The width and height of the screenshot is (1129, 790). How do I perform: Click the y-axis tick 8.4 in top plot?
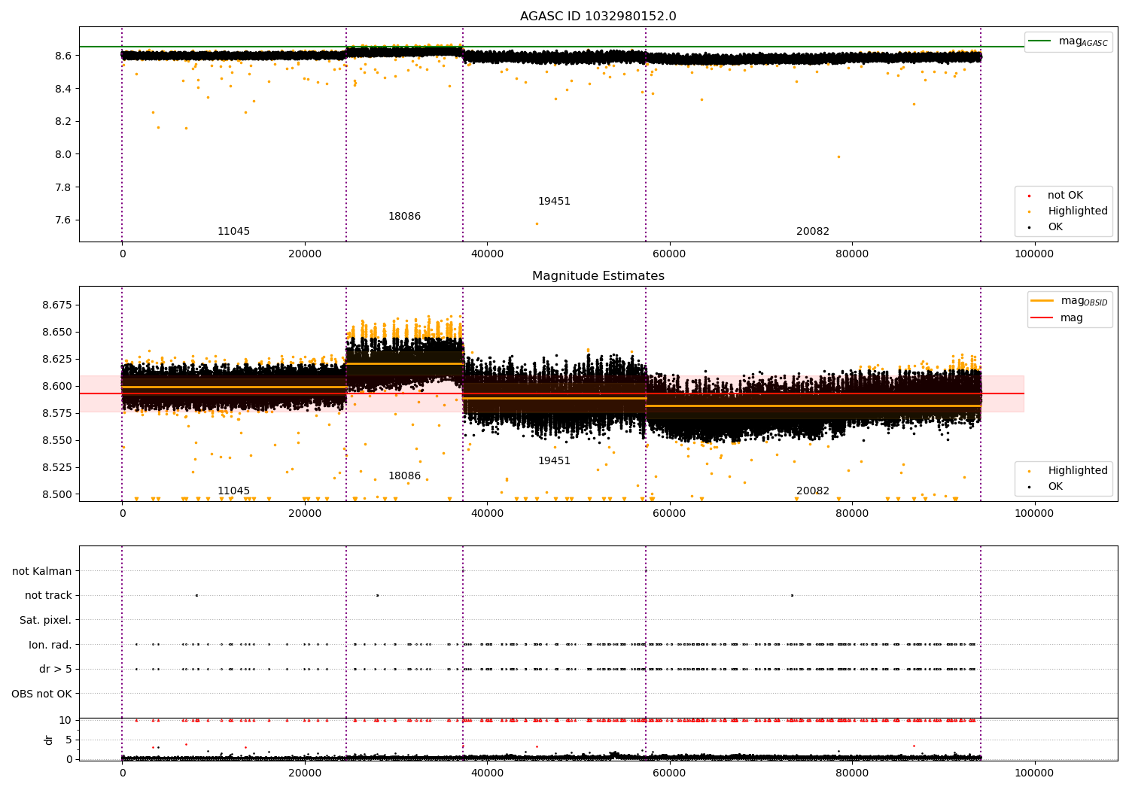(x=62, y=89)
